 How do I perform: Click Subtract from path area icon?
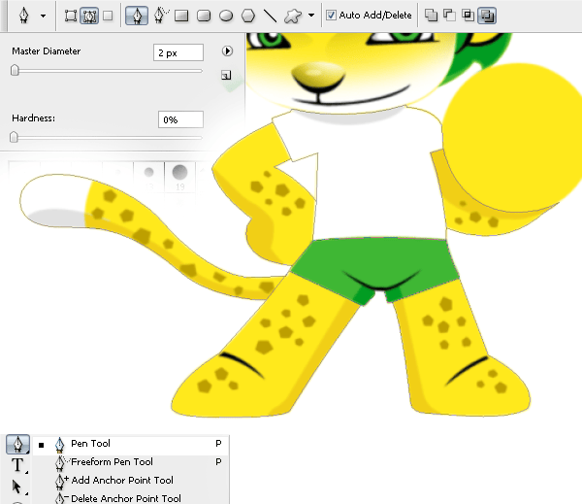click(x=449, y=16)
